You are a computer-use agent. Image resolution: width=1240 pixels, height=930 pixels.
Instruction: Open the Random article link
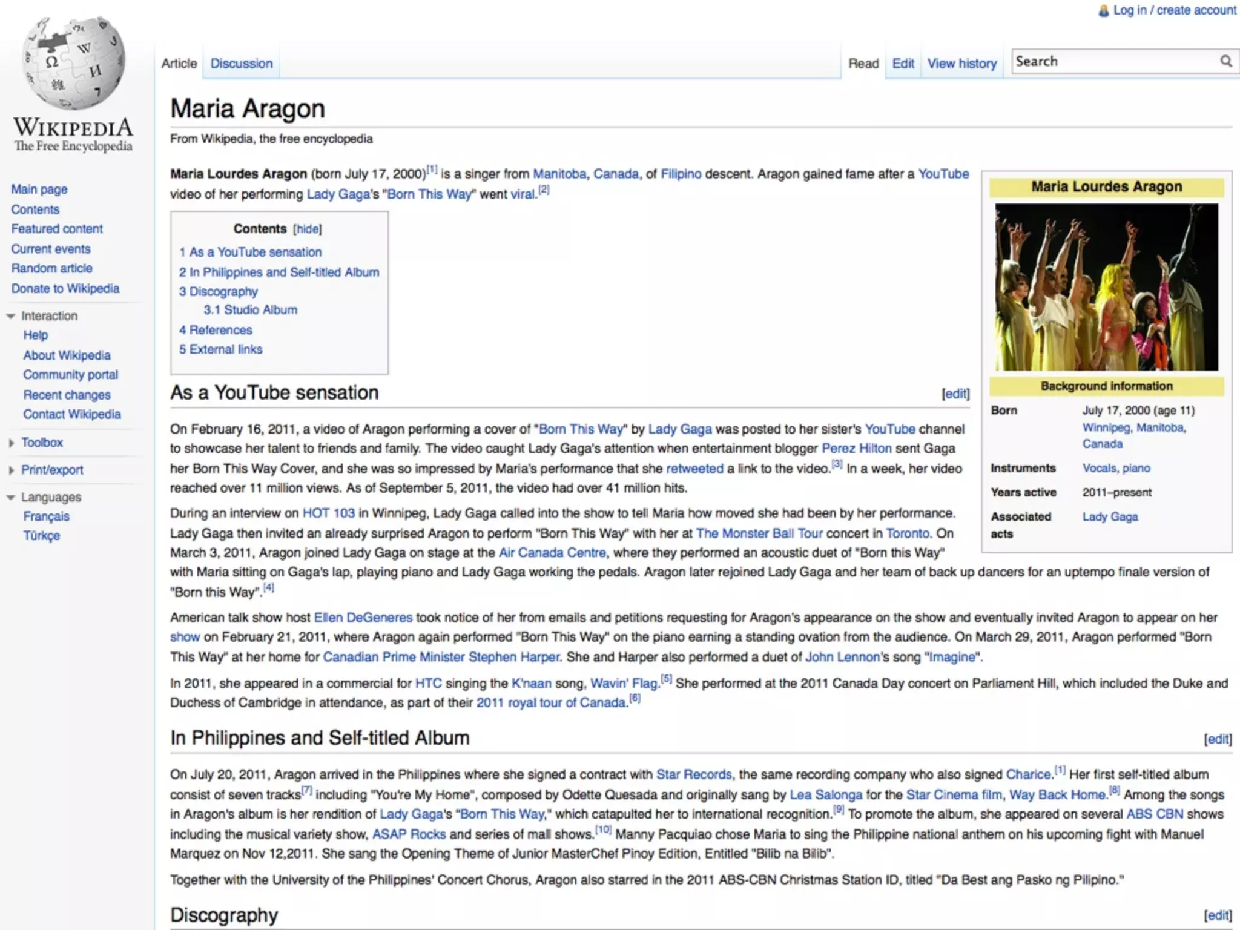[x=51, y=268]
